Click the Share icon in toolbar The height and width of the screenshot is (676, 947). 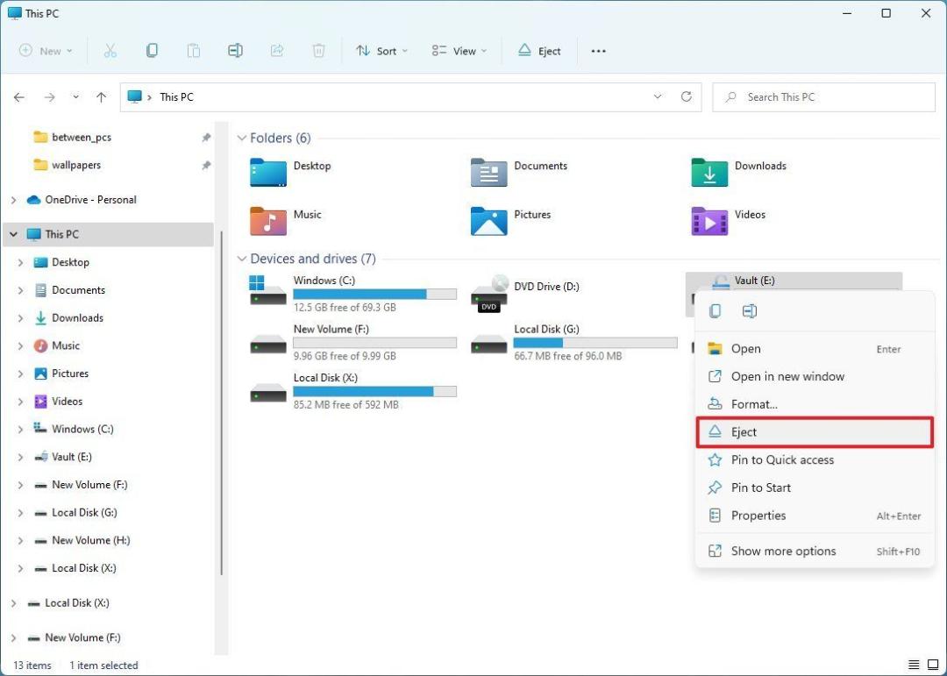[x=276, y=51]
